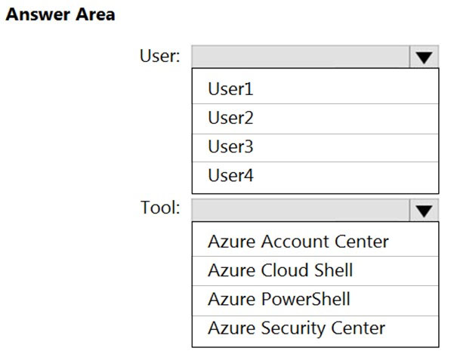Select Azure Account Center as the tool

pos(298,242)
